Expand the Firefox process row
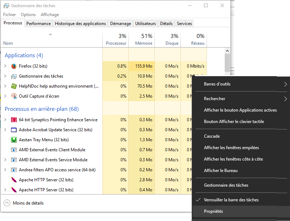The width and height of the screenshot is (290, 221). point(5,66)
